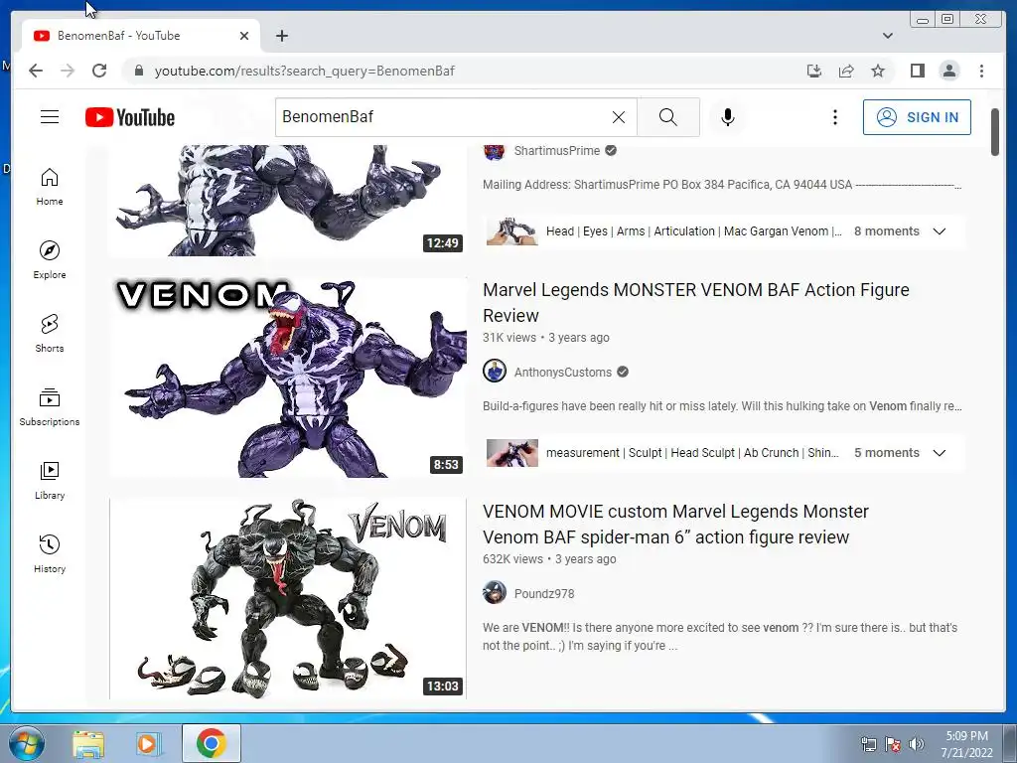Reload the page

click(x=99, y=71)
